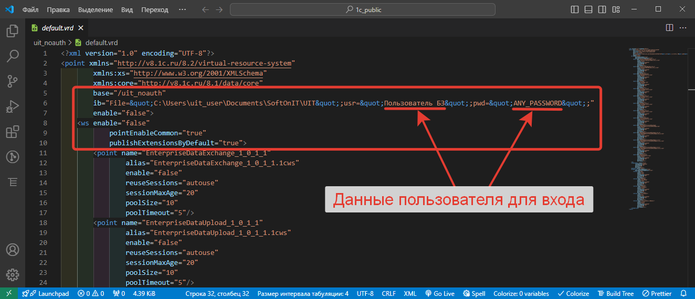Open the Search view in activity bar
The image size is (695, 299).
[x=13, y=56]
